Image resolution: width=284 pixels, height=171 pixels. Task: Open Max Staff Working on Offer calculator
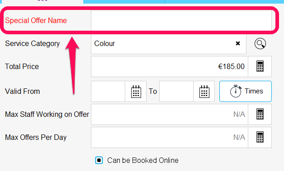click(x=260, y=114)
